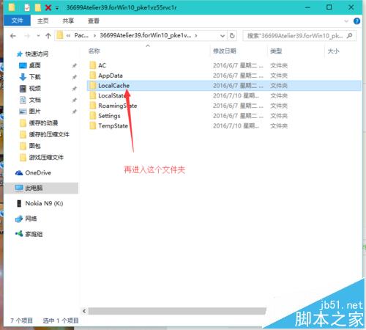The image size is (366, 330).
Task: Click the pin icon beside 下载
Action: tap(75, 77)
